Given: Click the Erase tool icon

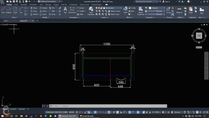Looking at the screenshot, I should tap(60, 8).
